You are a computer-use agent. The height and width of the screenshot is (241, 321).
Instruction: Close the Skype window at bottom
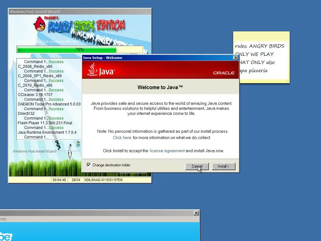[196, 213]
